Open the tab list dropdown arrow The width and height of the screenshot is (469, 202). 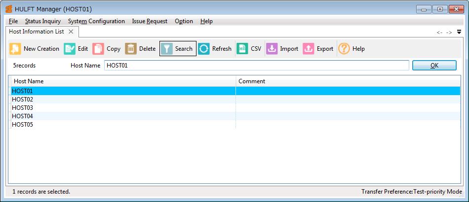click(459, 32)
